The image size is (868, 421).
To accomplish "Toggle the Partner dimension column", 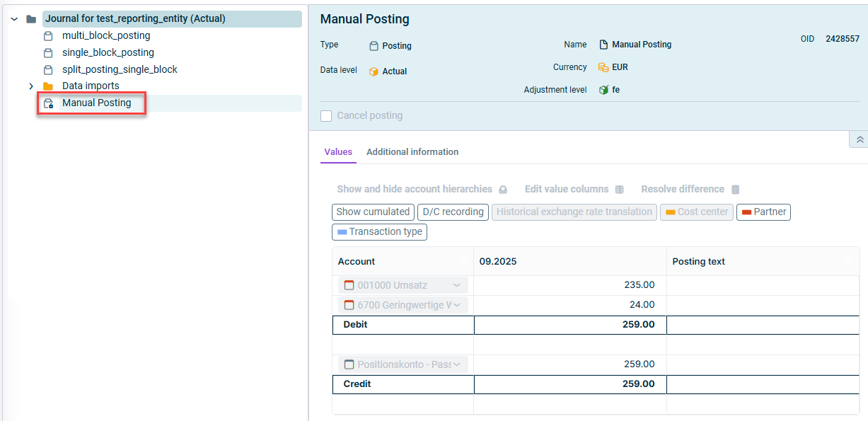I will coord(763,212).
